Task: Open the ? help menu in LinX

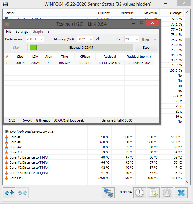Action: pos(48,32)
